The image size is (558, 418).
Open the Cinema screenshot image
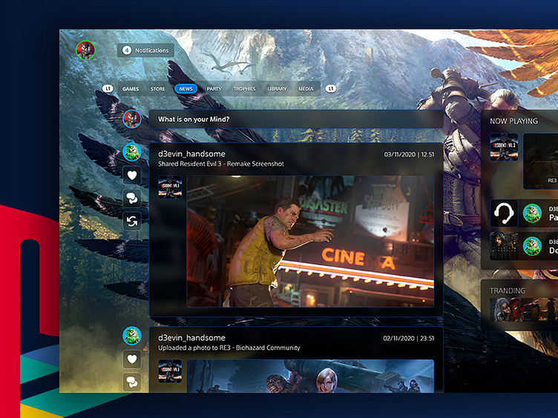(310, 241)
